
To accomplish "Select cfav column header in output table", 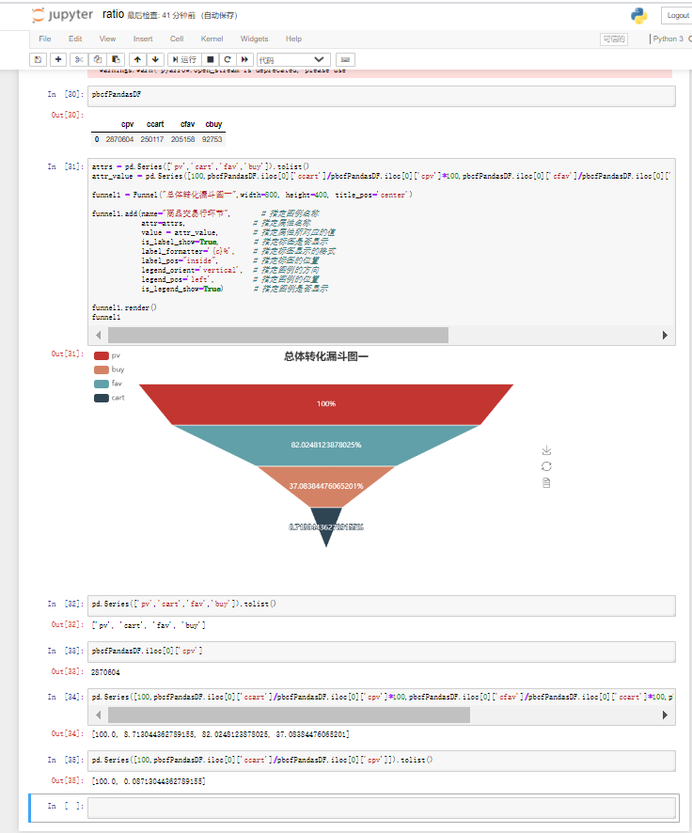I will 187,124.
